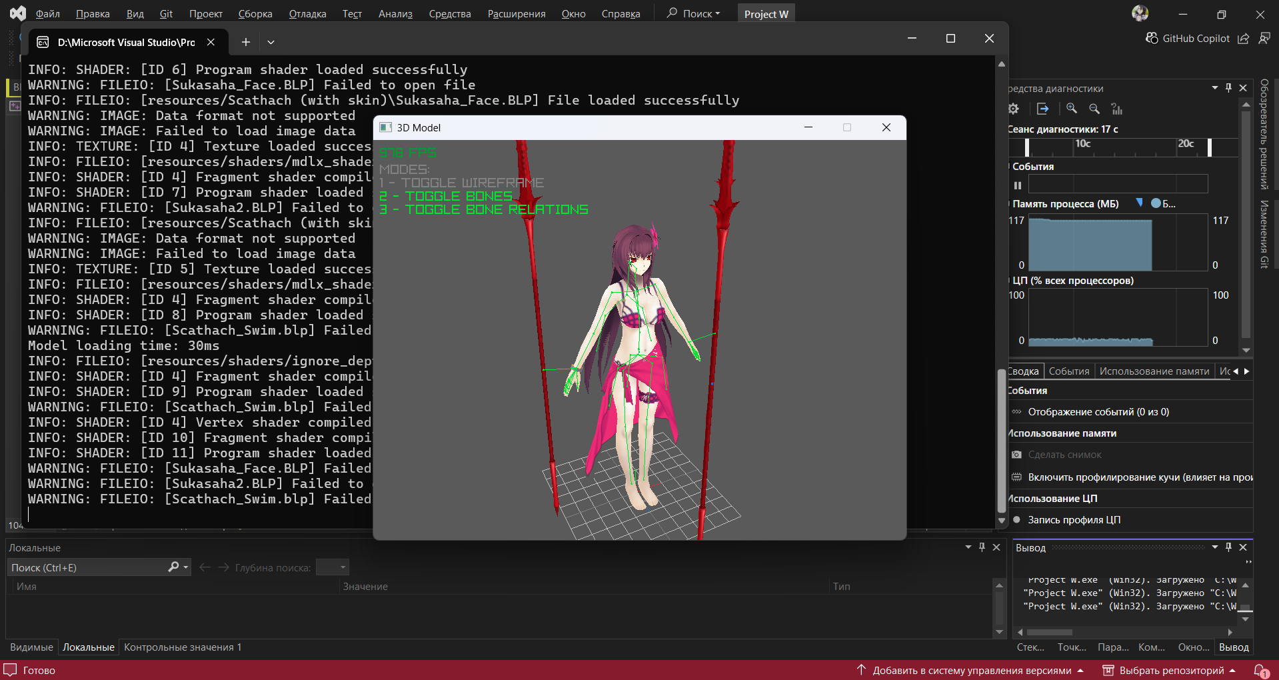Click Выбрать репозиторий in status bar

(x=1170, y=671)
